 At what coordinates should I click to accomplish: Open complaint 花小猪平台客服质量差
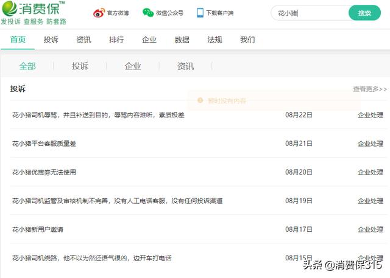(x=44, y=144)
